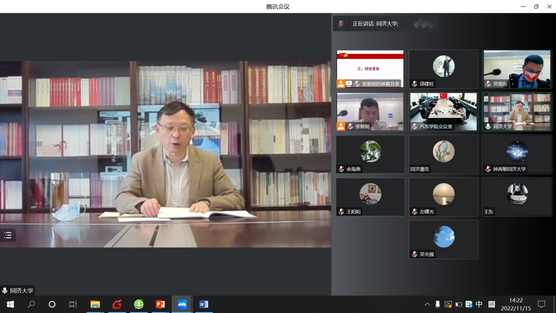Screen dimensions: 556x313
Task: Open File Explorer from the taskbar
Action: coord(95,304)
